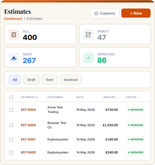The image size is (155, 165).
Task: Click the Exploresystem cell in EST-0002 row
Action: pos(58,152)
